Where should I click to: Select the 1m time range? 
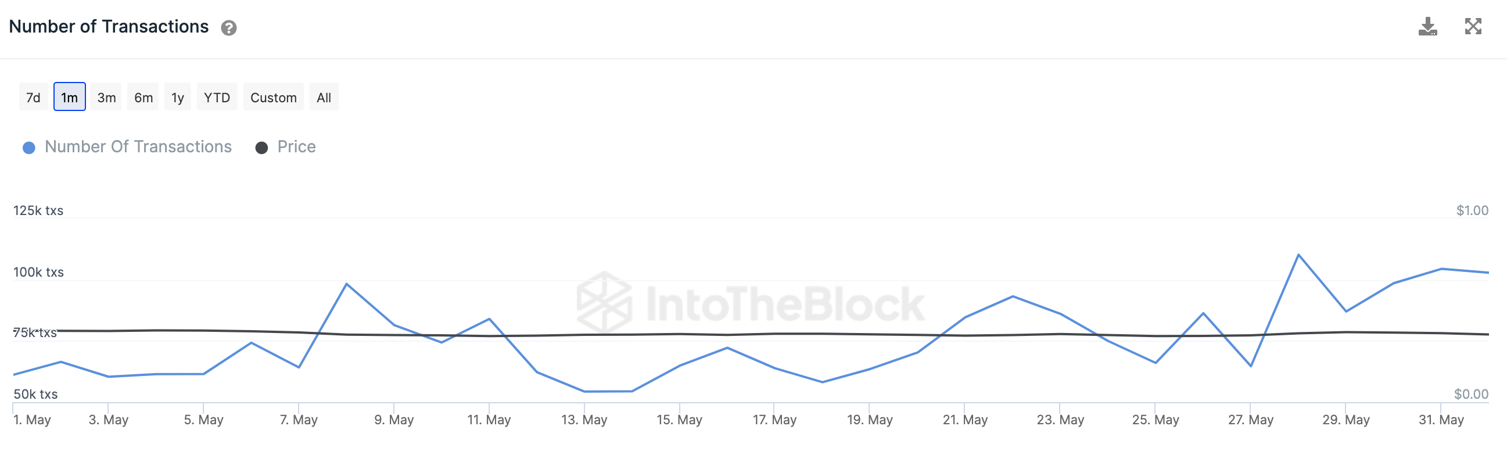(x=70, y=97)
